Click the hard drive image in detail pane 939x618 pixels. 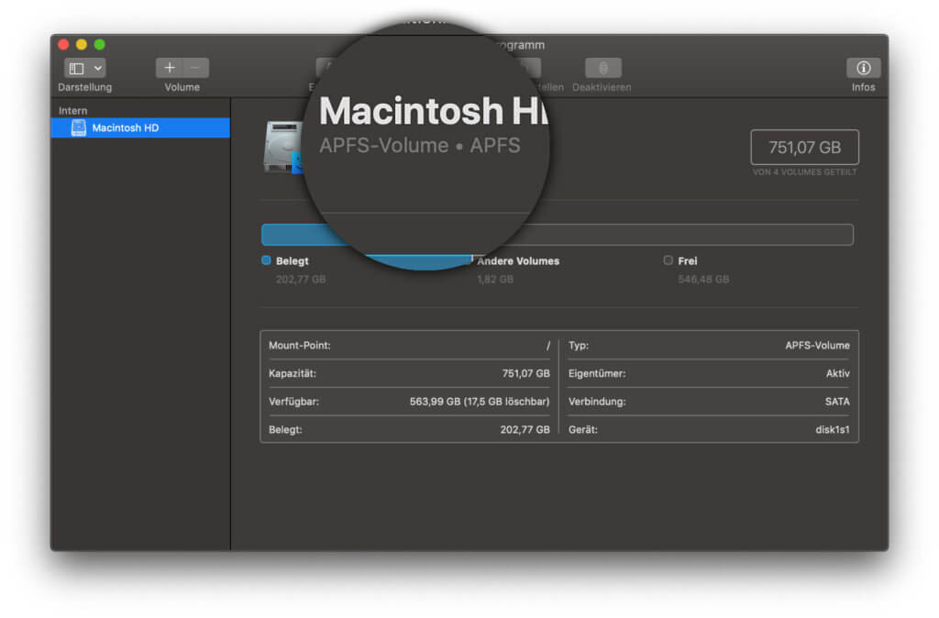[x=283, y=147]
